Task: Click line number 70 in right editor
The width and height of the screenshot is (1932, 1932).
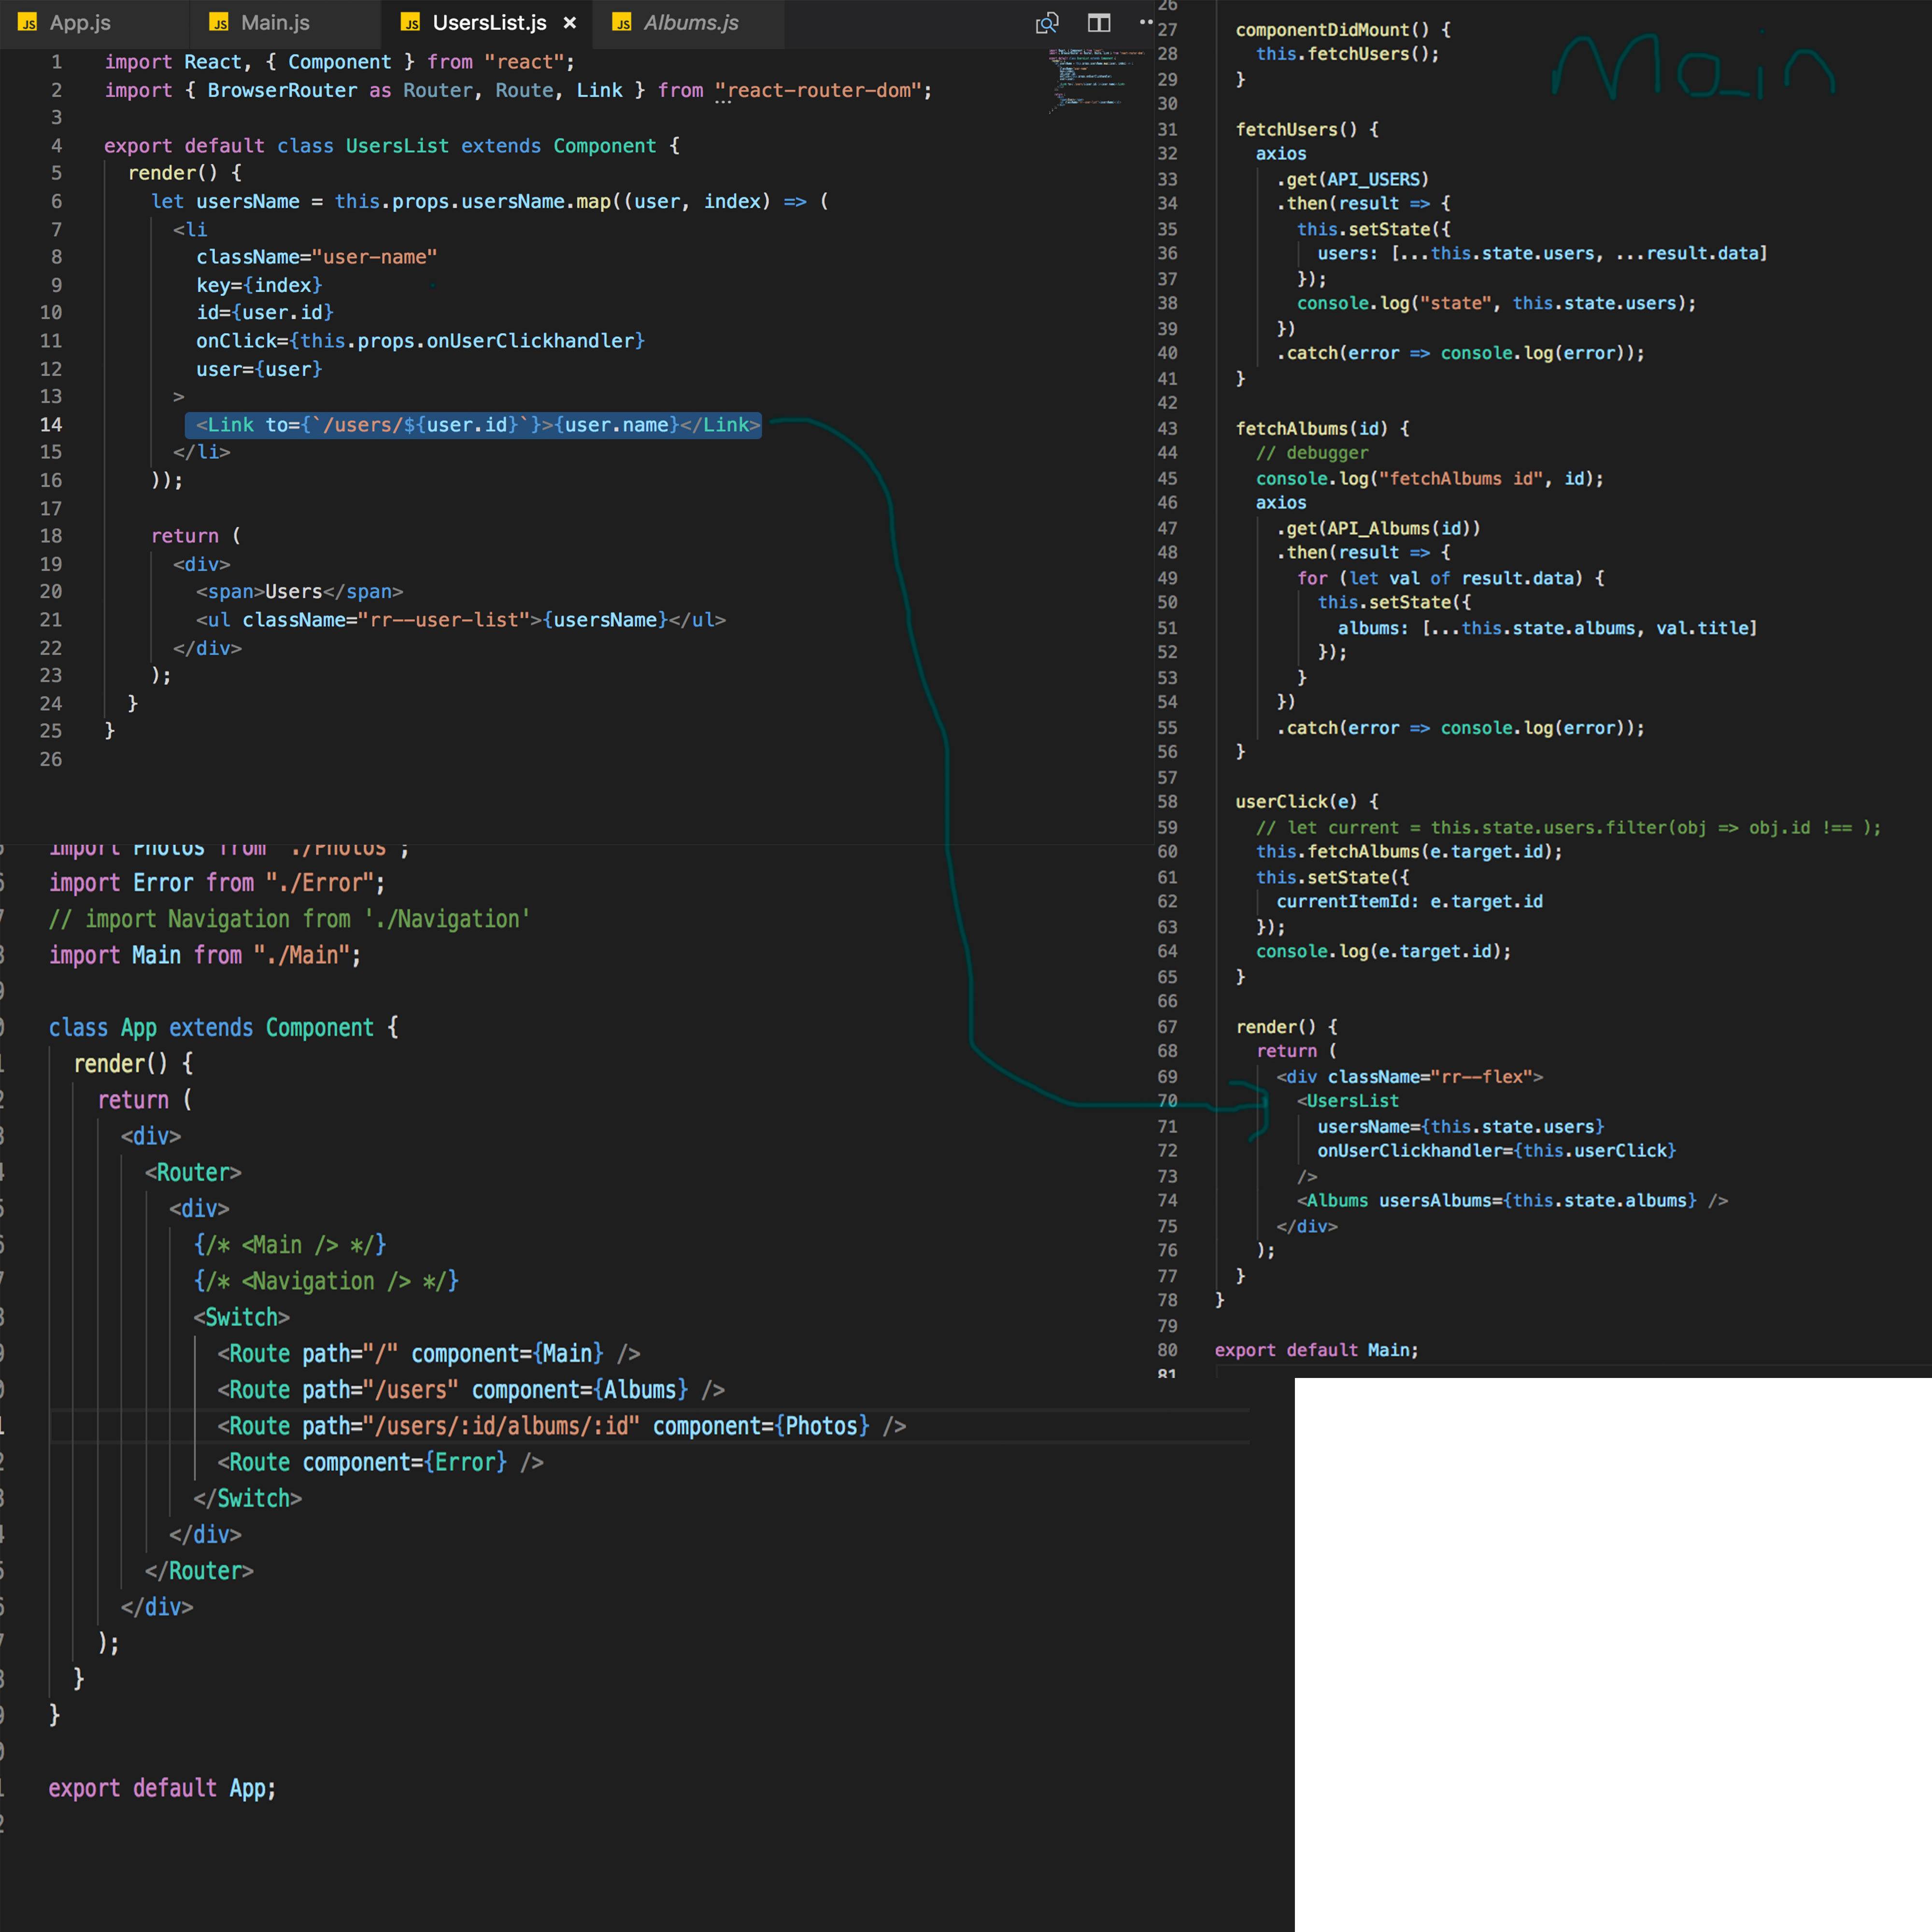Action: [x=1167, y=1101]
